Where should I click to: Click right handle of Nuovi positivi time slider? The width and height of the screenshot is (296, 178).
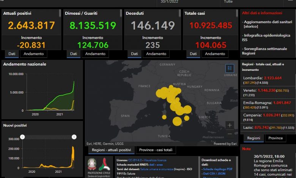(x=74, y=137)
